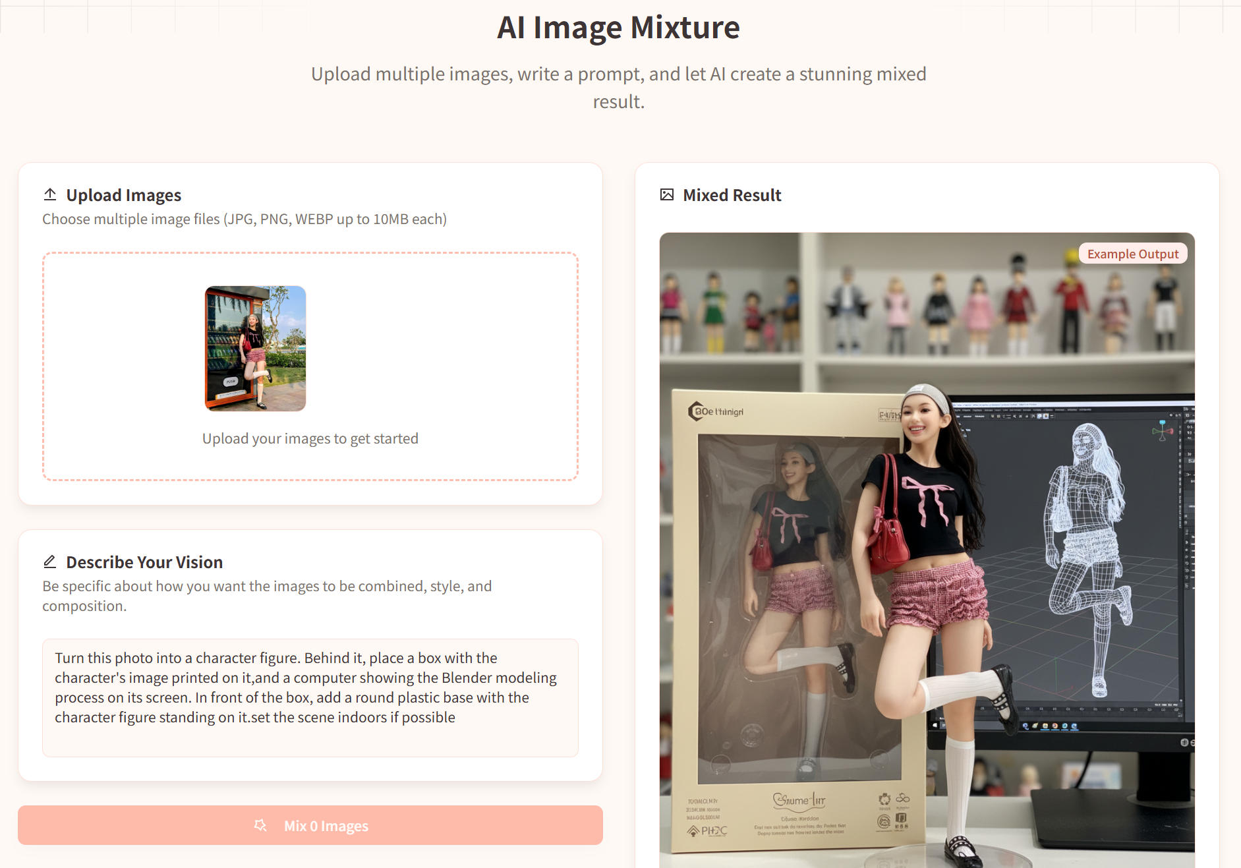The width and height of the screenshot is (1241, 868).
Task: Click the JPG, PNG, WEBP file format hint
Action: click(x=245, y=219)
